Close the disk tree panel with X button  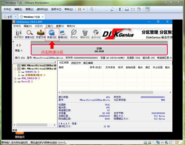click(x=55, y=62)
